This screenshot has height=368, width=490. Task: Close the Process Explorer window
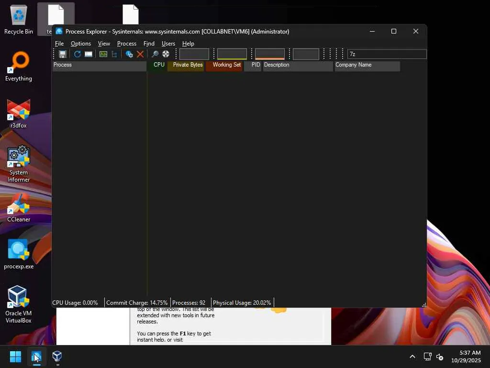click(416, 31)
